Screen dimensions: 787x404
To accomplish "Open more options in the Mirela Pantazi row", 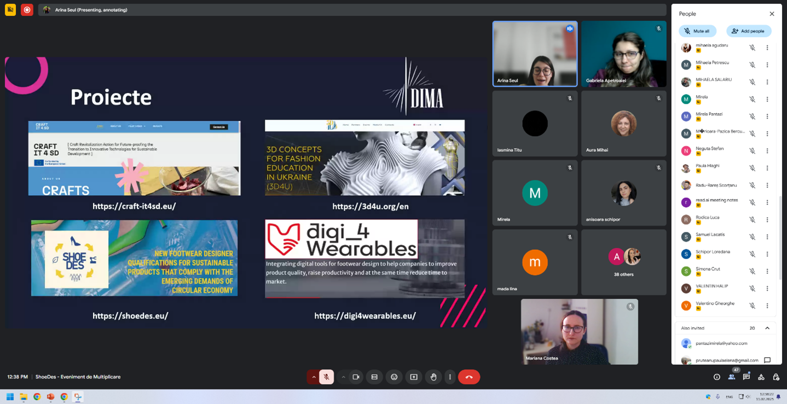I will (767, 116).
